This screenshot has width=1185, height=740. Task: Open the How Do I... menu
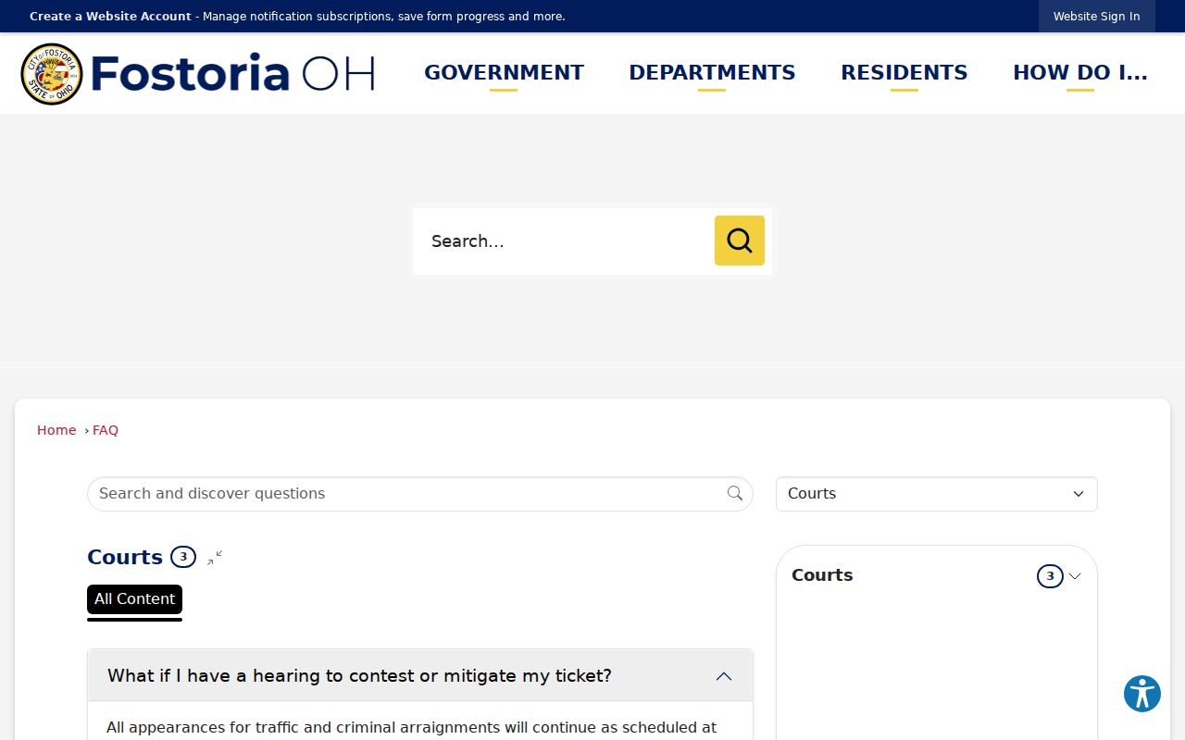pos(1080,73)
